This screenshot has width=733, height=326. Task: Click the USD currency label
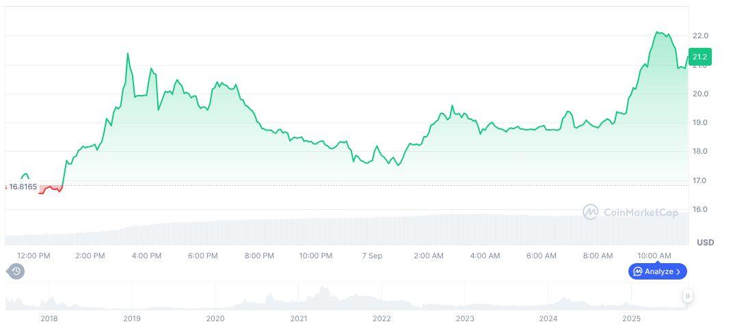705,243
